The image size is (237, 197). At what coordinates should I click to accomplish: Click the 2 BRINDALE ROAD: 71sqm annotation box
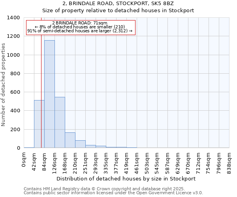pyautogui.click(x=81, y=28)
